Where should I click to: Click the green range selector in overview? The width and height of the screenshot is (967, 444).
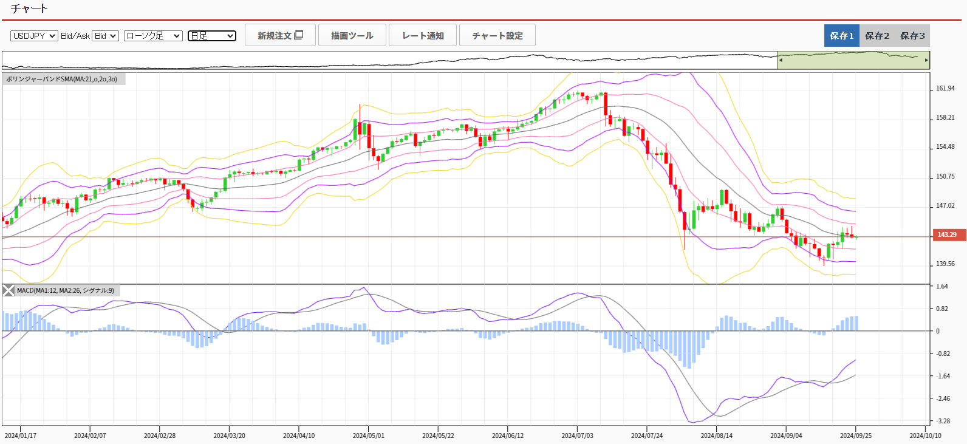[853, 60]
